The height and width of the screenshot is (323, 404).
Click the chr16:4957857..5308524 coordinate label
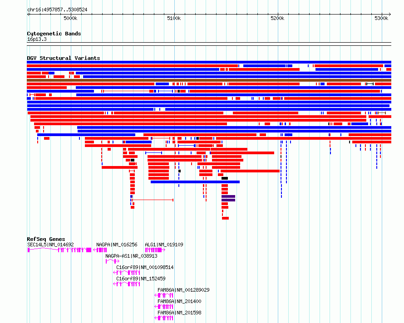[x=57, y=10]
